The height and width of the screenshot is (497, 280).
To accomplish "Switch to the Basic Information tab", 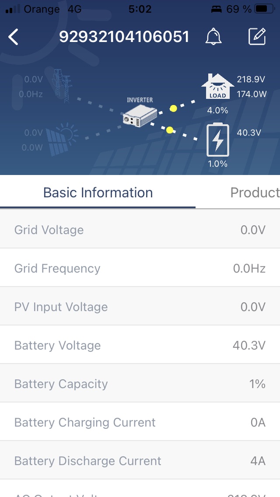I will tap(98, 192).
